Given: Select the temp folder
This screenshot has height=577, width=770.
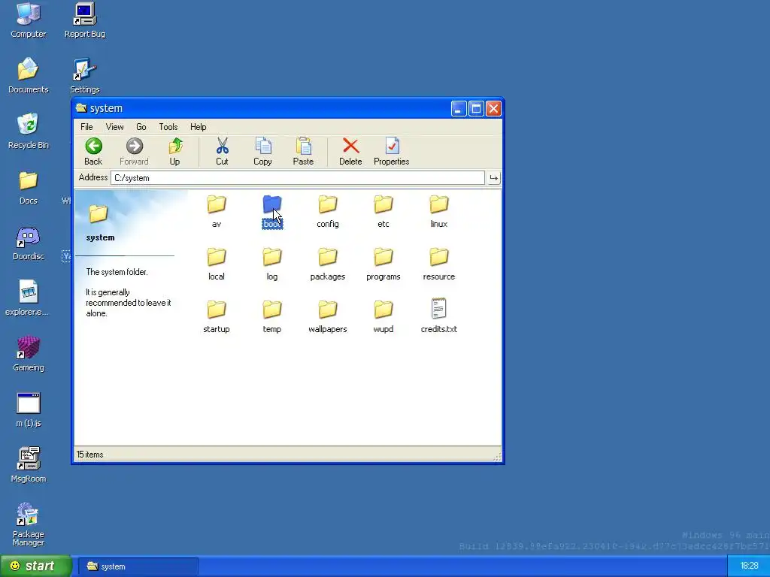Looking at the screenshot, I should point(272,316).
